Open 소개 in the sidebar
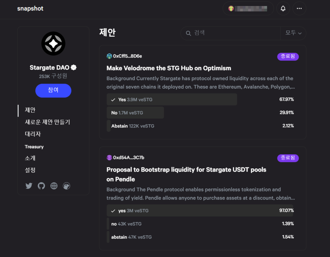Image resolution: width=330 pixels, height=257 pixels. (x=30, y=158)
